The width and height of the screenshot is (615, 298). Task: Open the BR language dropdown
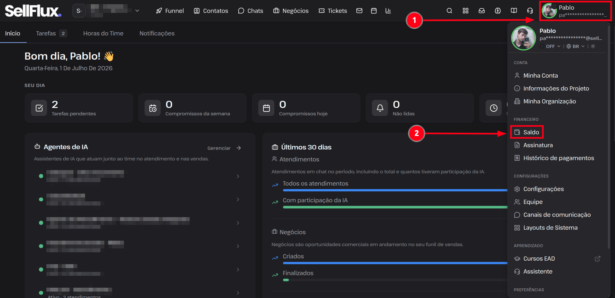(x=575, y=46)
